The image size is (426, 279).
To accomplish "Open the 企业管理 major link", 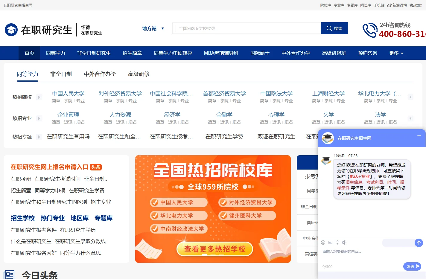I will 68,115.
